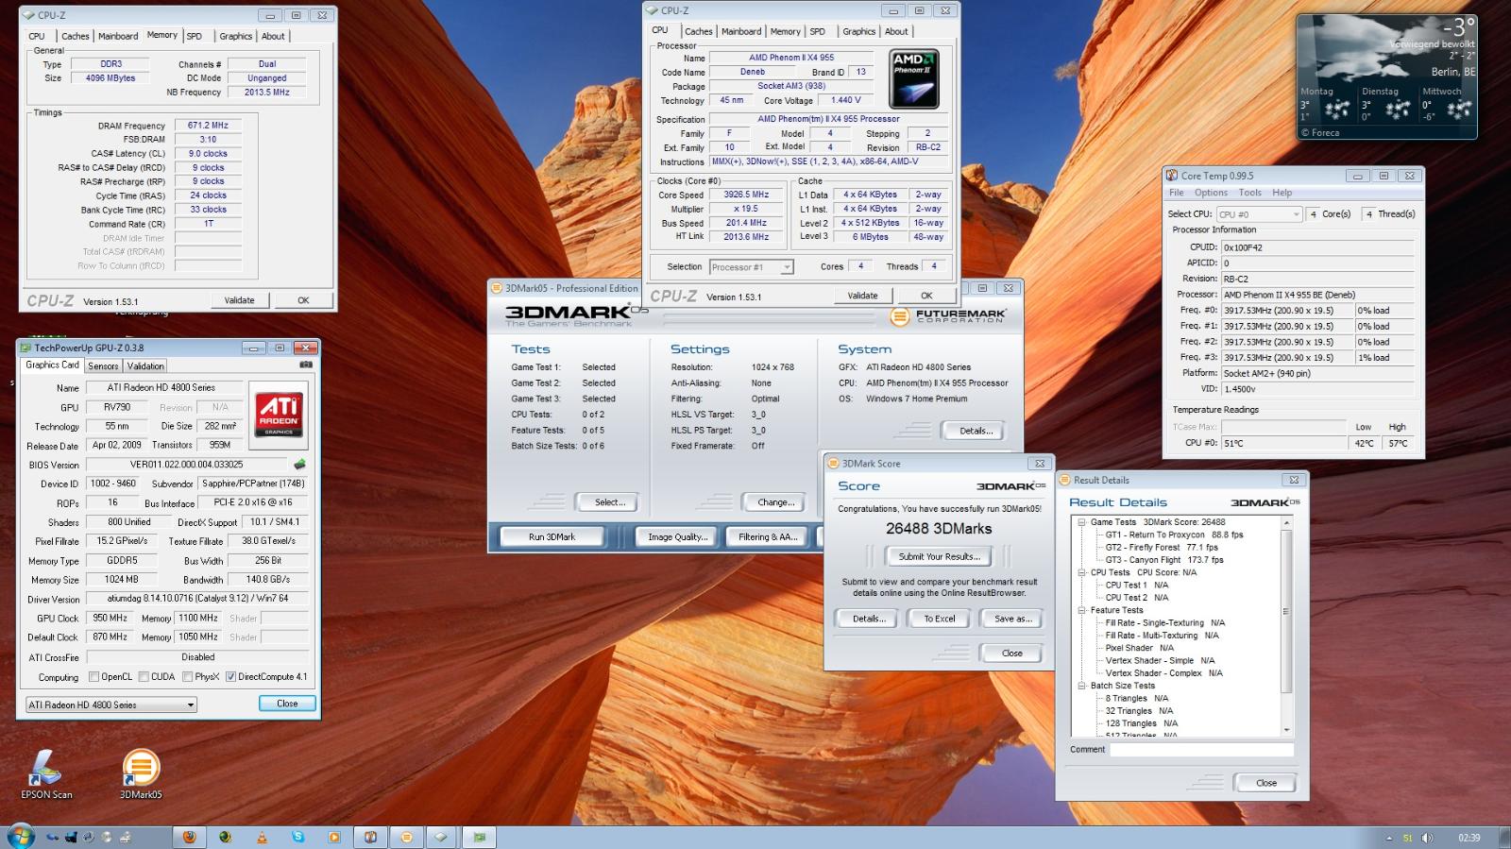Click the Core Temp tray icon showing 51
The width and height of the screenshot is (1511, 849).
point(1407,838)
